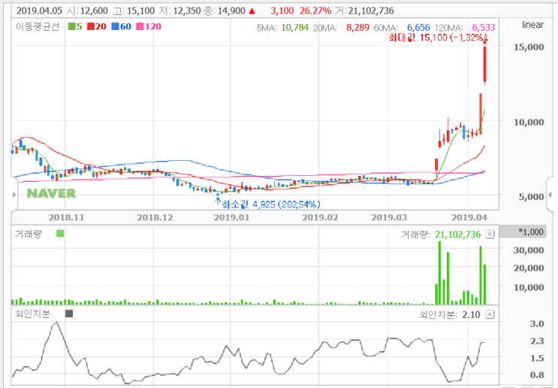The width and height of the screenshot is (558, 388).
Task: Click the 10,000 price axis label
Action: 529,122
